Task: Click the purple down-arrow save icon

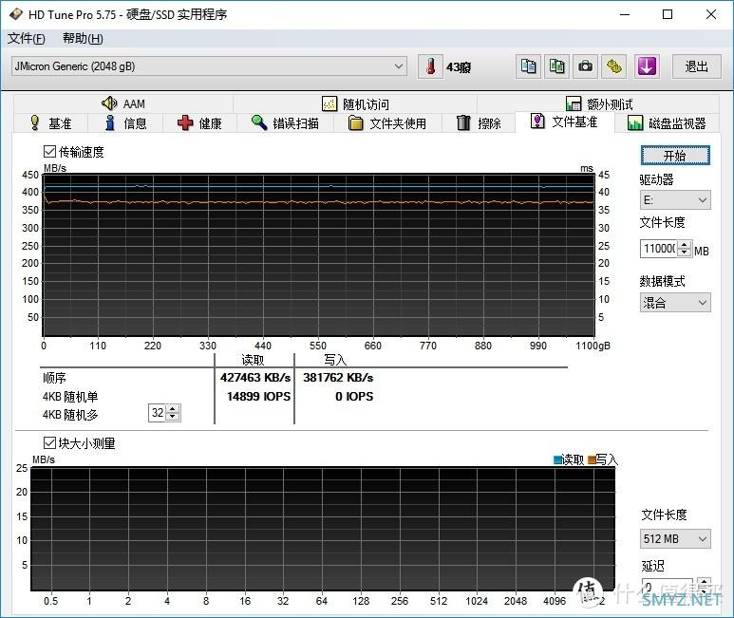Action: (647, 66)
